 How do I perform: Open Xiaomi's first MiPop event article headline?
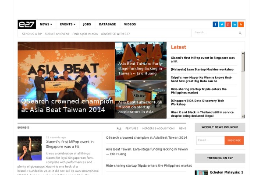[70, 144]
